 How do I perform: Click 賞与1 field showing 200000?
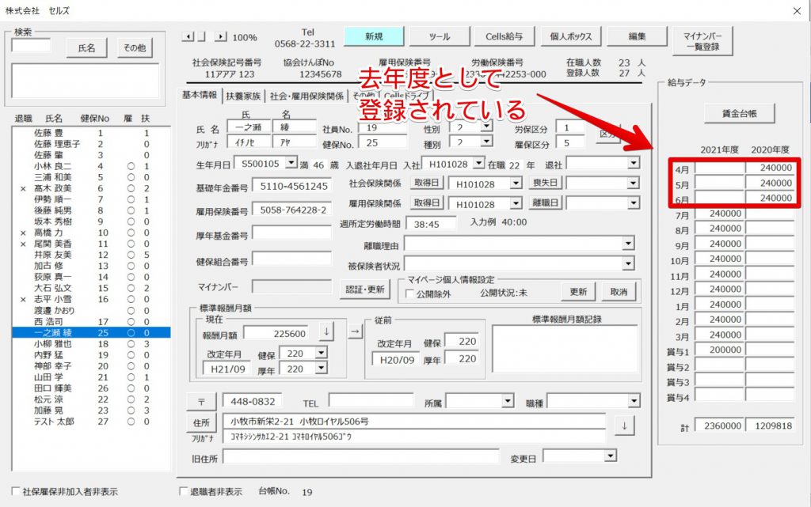click(719, 350)
